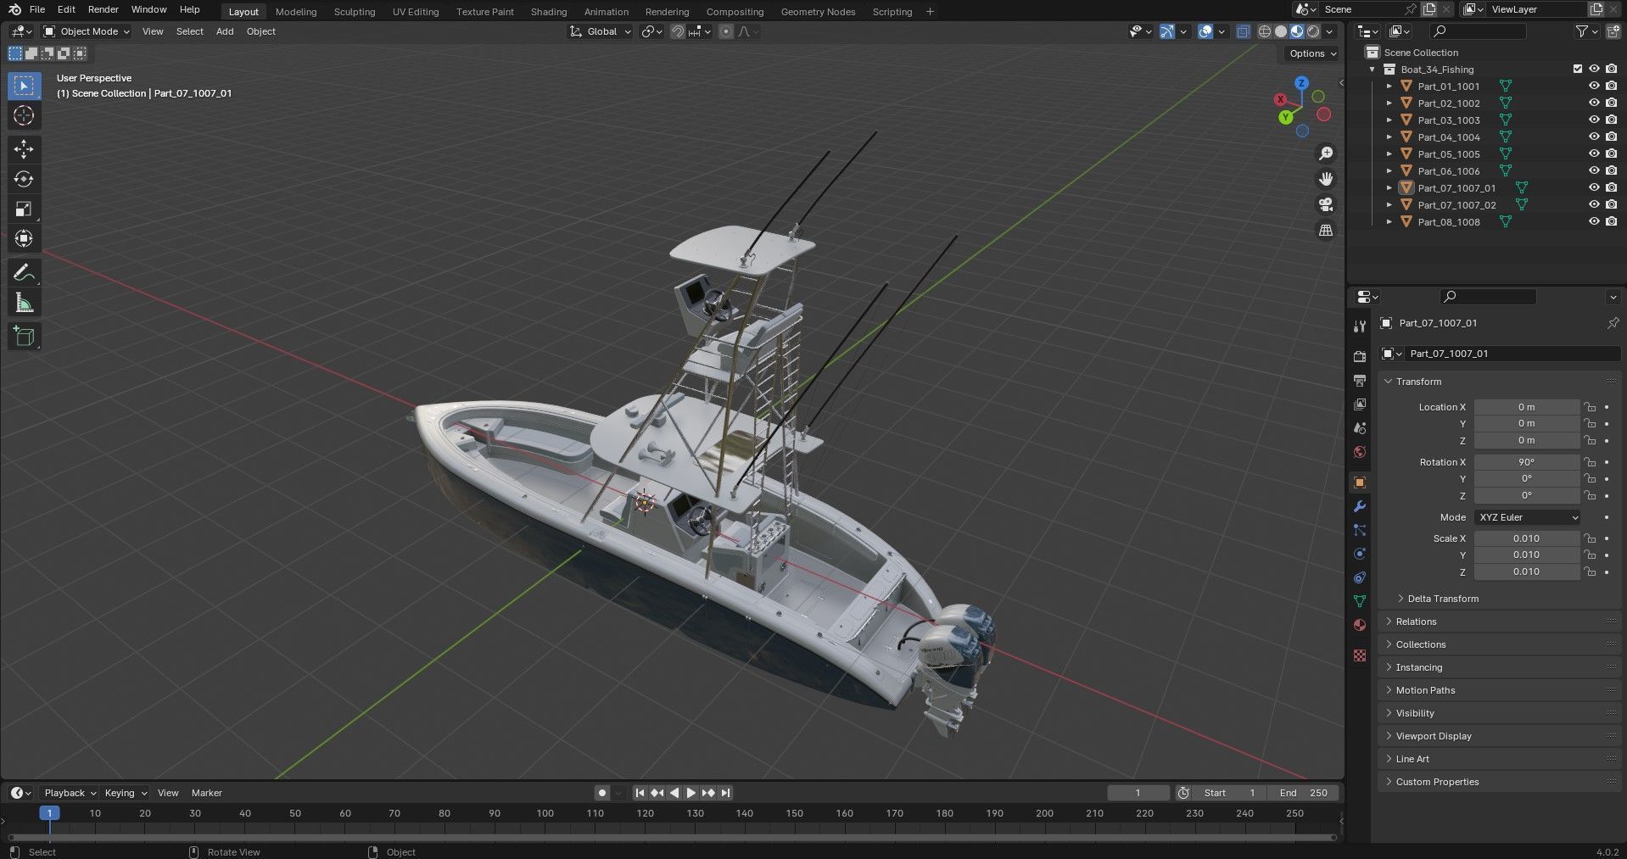Open the Texture properties tab
The image size is (1627, 859).
coord(1360,655)
